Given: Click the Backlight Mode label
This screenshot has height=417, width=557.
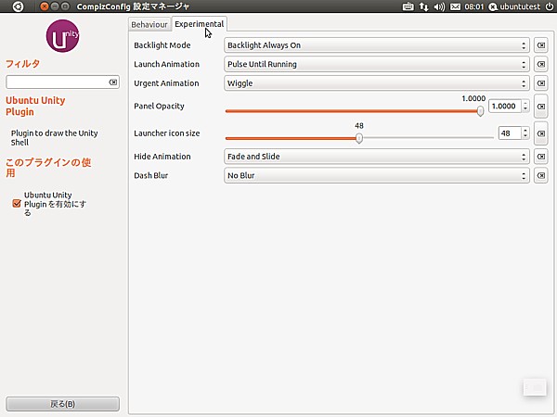Looking at the screenshot, I should 162,45.
